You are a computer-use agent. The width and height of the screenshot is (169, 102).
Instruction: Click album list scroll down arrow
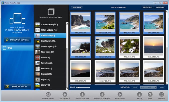(67, 89)
